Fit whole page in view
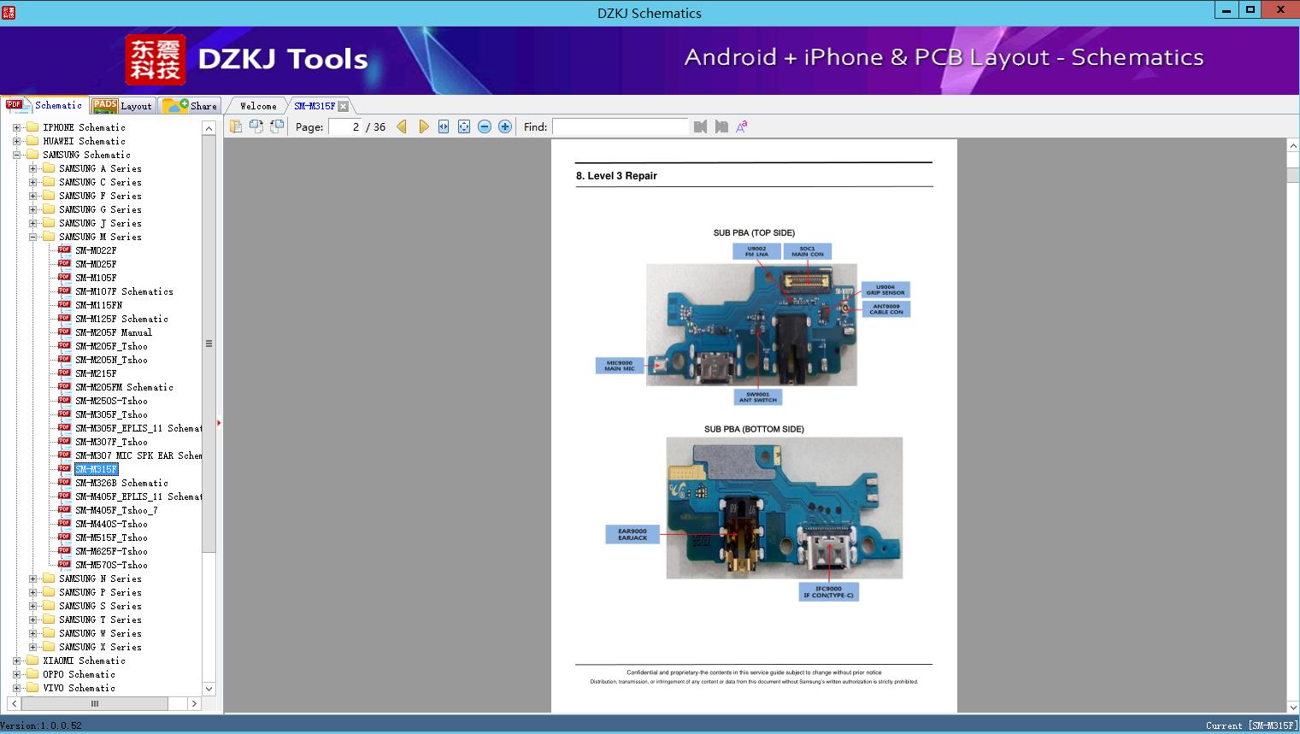This screenshot has height=734, width=1300. point(464,126)
